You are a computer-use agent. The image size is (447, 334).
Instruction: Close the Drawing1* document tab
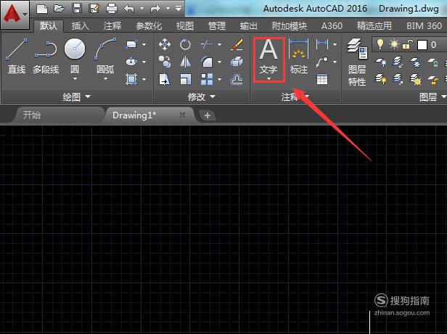(x=182, y=115)
